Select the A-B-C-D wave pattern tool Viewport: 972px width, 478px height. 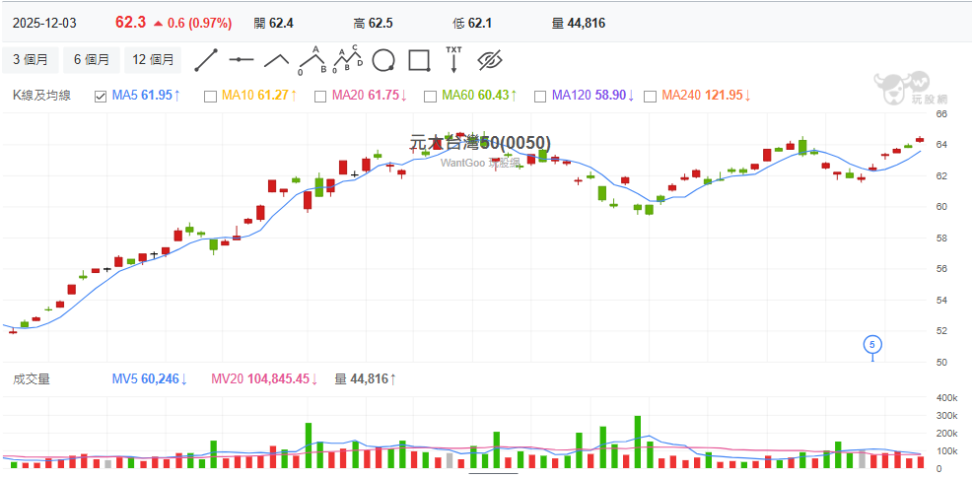tap(347, 60)
